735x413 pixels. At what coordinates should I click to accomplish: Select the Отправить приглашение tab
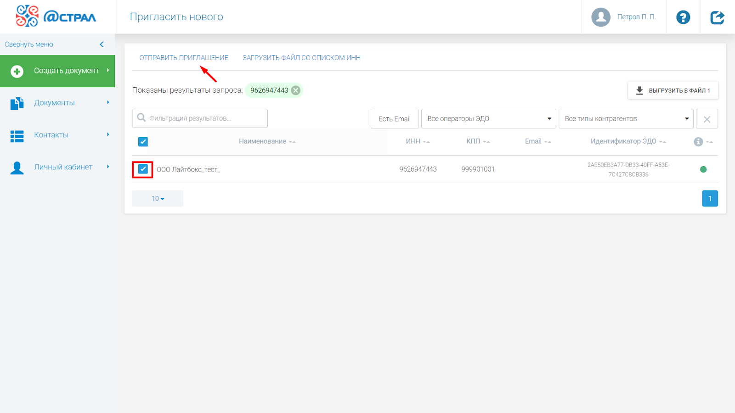(x=184, y=58)
